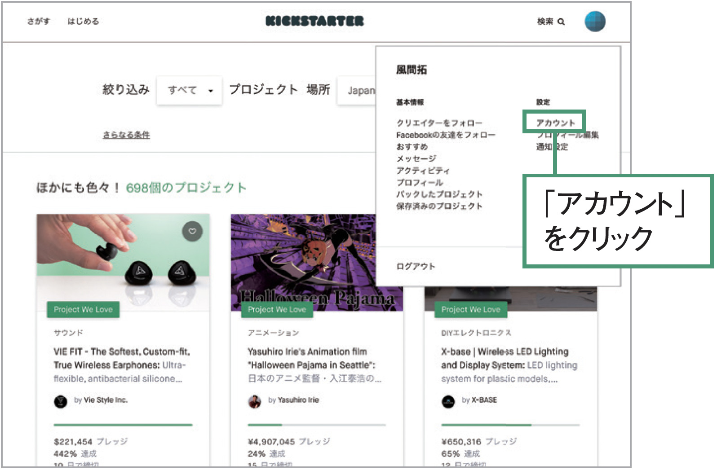Image resolution: width=717 pixels, height=470 pixels.
Task: Click the ¥4,907,045 pledge amount
Action: click(x=271, y=442)
